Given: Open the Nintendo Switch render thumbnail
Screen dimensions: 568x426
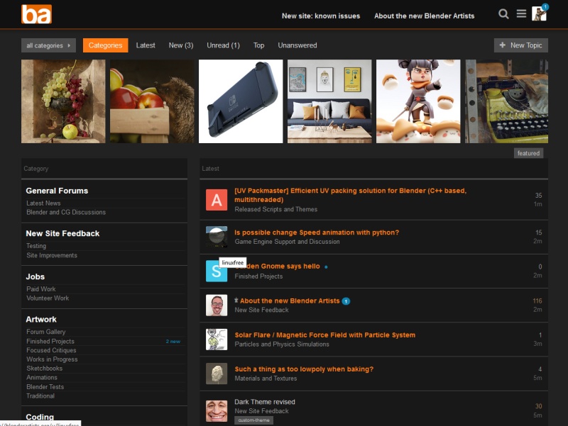Looking at the screenshot, I should point(241,101).
